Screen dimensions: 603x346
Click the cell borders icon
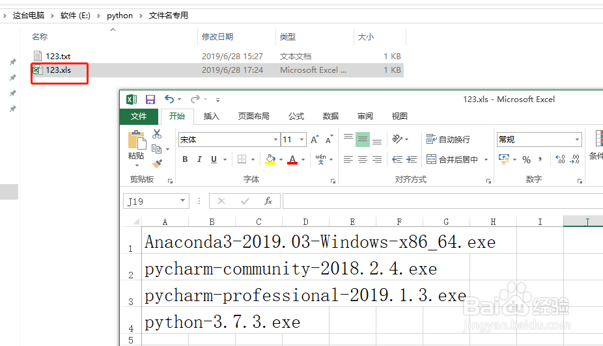click(x=242, y=159)
